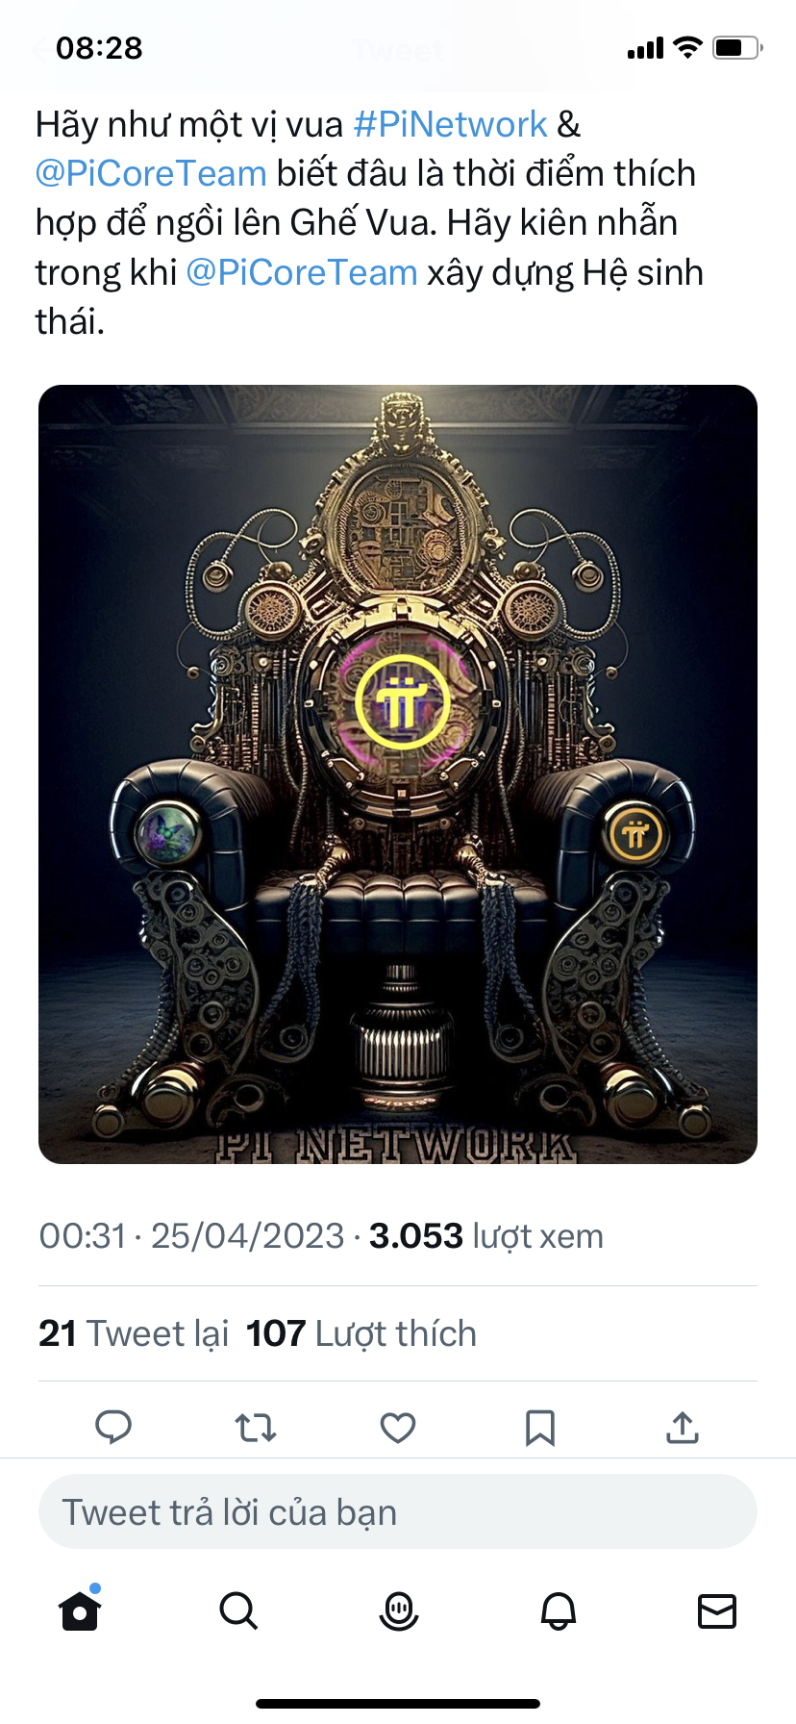The image size is (796, 1724).
Task: Go to the Home tab
Action: click(80, 1610)
